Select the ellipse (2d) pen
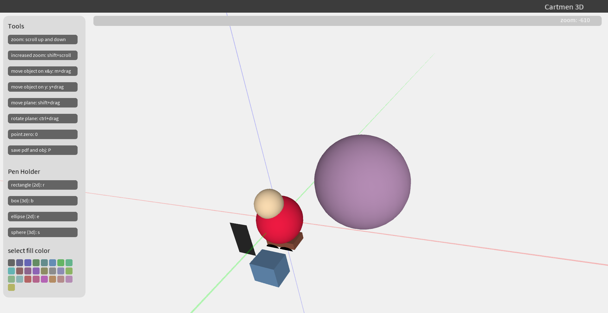This screenshot has width=608, height=313. click(x=42, y=217)
